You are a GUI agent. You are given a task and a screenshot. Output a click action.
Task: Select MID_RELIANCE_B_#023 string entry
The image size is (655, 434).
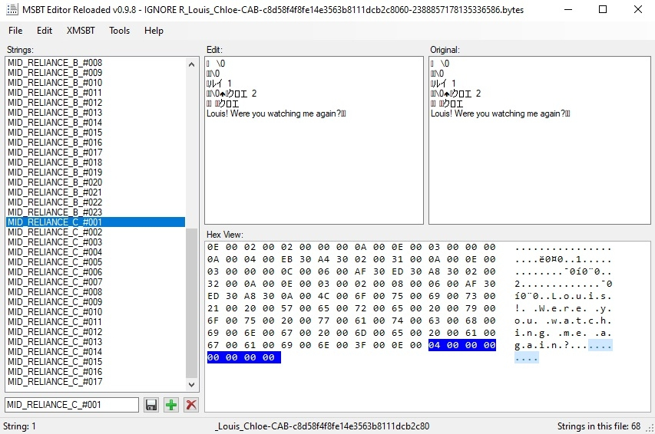tap(55, 212)
